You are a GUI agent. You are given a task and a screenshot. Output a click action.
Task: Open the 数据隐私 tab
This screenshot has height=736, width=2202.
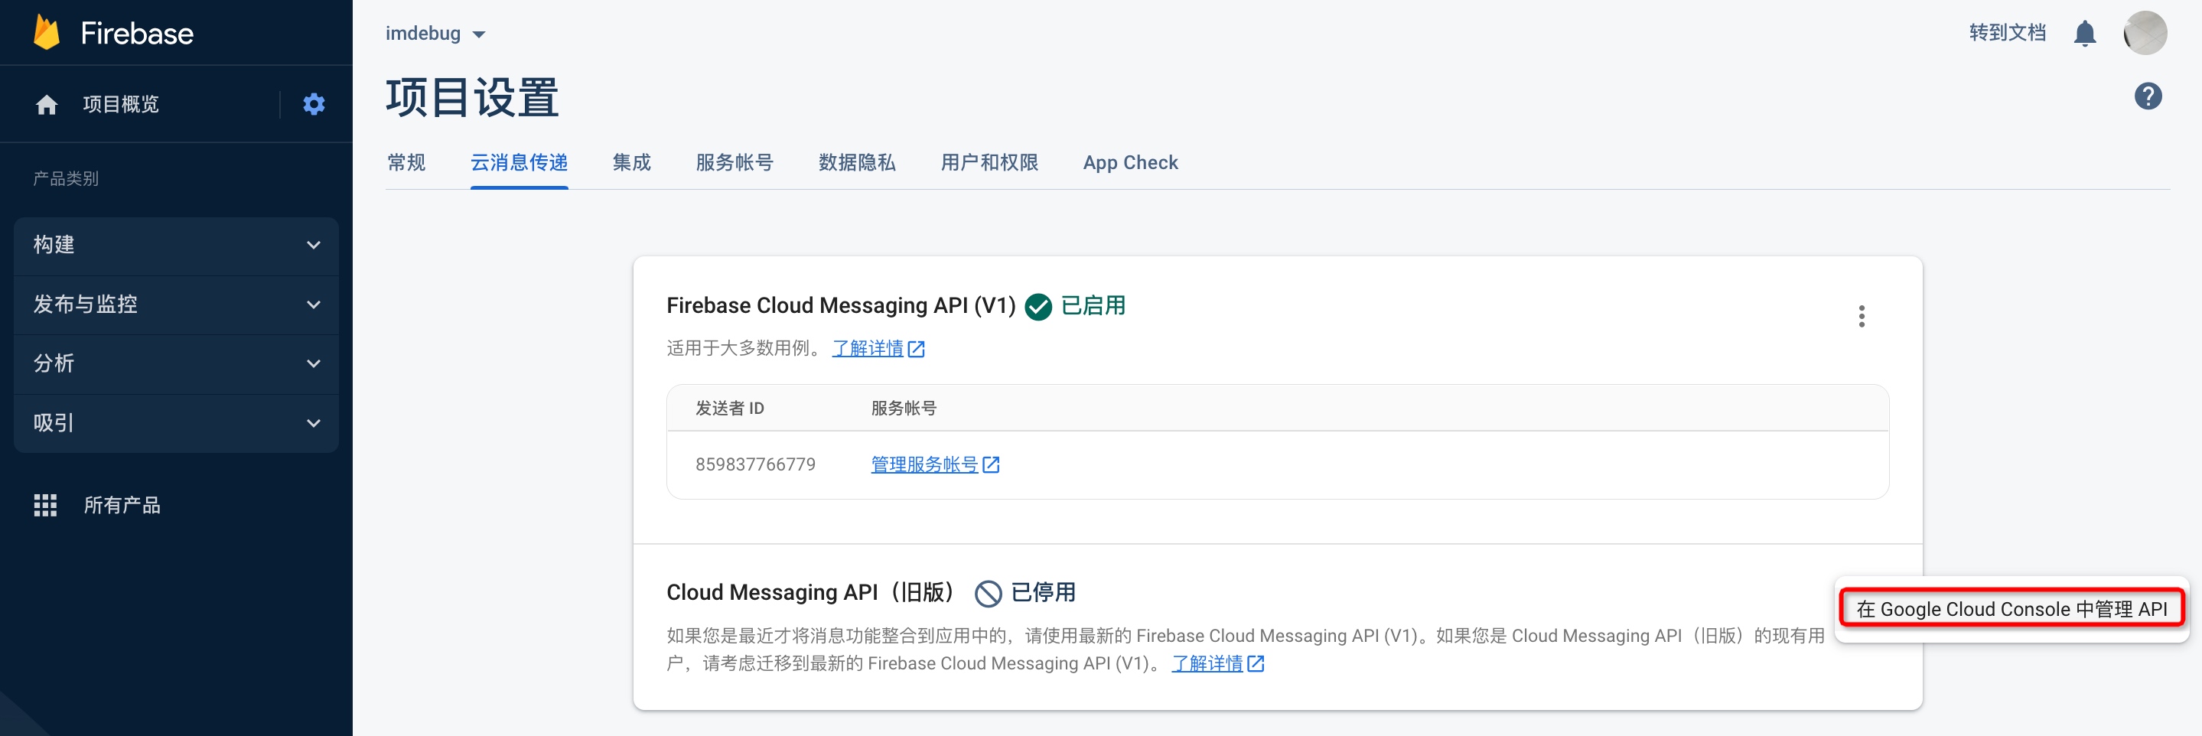[856, 162]
